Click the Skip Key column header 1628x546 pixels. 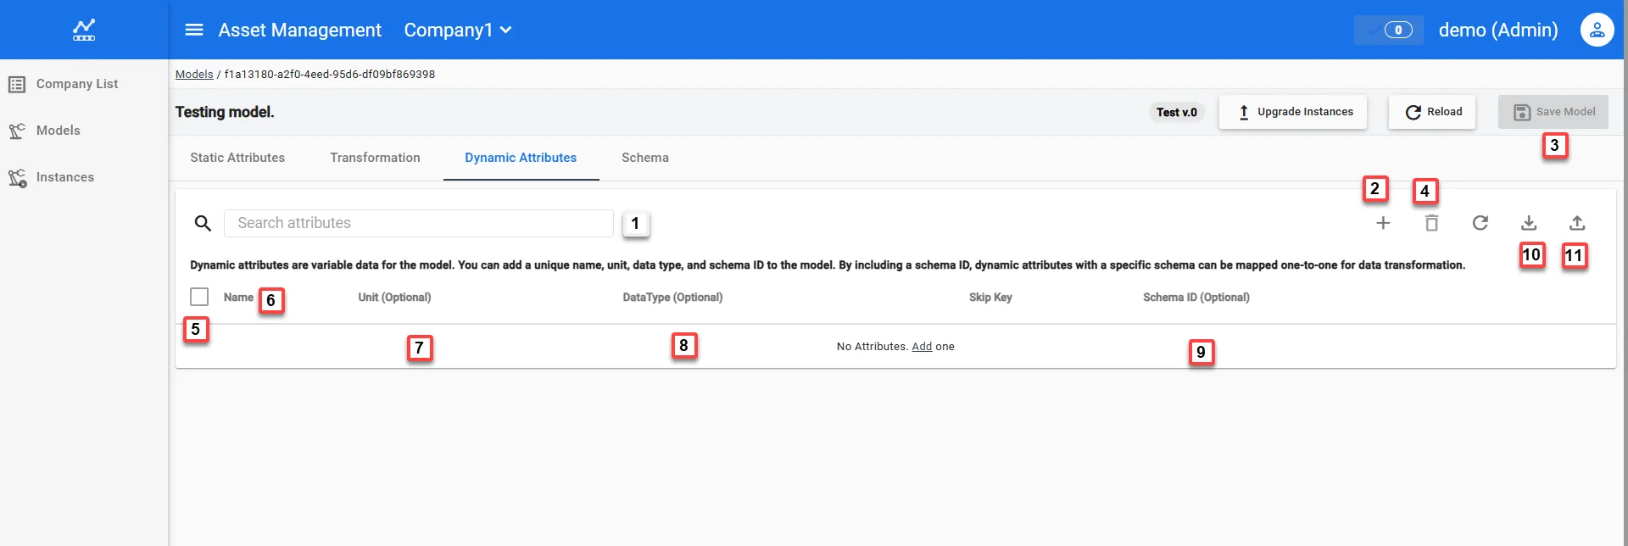tap(990, 298)
